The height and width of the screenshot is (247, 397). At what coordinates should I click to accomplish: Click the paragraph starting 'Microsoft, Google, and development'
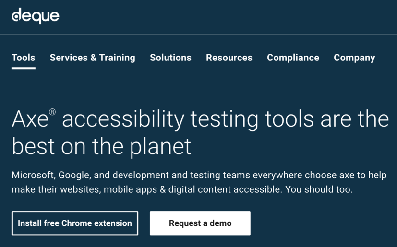coord(199,182)
